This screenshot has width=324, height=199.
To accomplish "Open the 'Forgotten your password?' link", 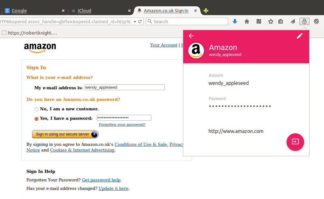I will tap(122, 124).
